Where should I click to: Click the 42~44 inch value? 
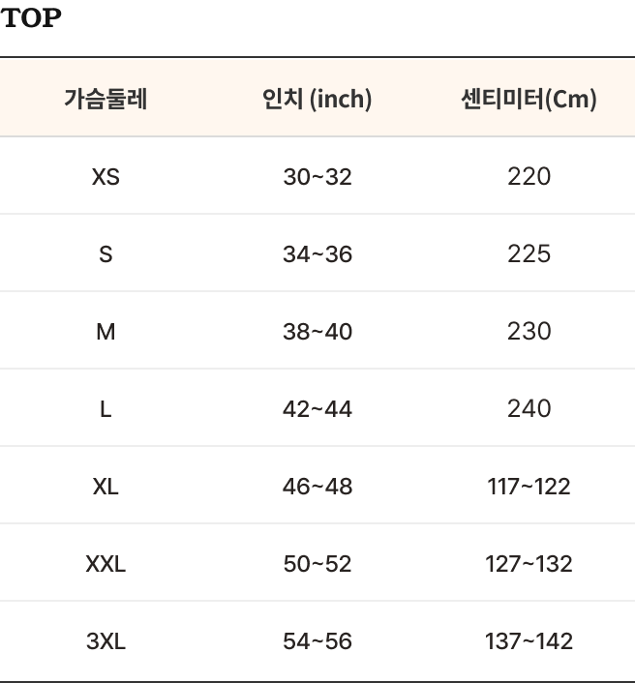coord(317,409)
